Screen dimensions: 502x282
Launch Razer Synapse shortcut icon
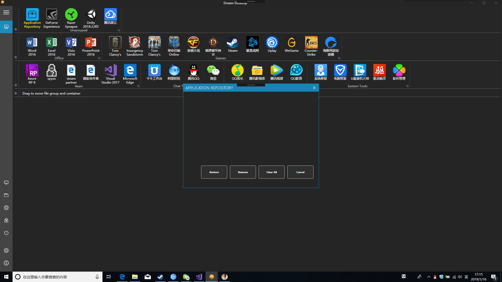(x=71, y=15)
